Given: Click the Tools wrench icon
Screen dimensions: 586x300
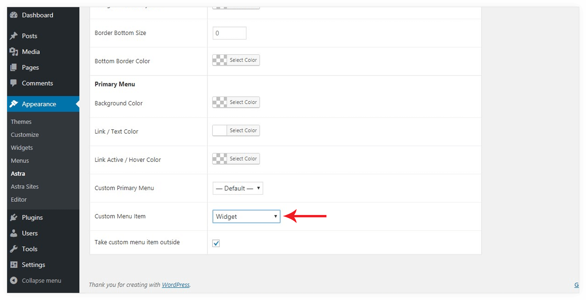Looking at the screenshot, I should pyautogui.click(x=14, y=249).
